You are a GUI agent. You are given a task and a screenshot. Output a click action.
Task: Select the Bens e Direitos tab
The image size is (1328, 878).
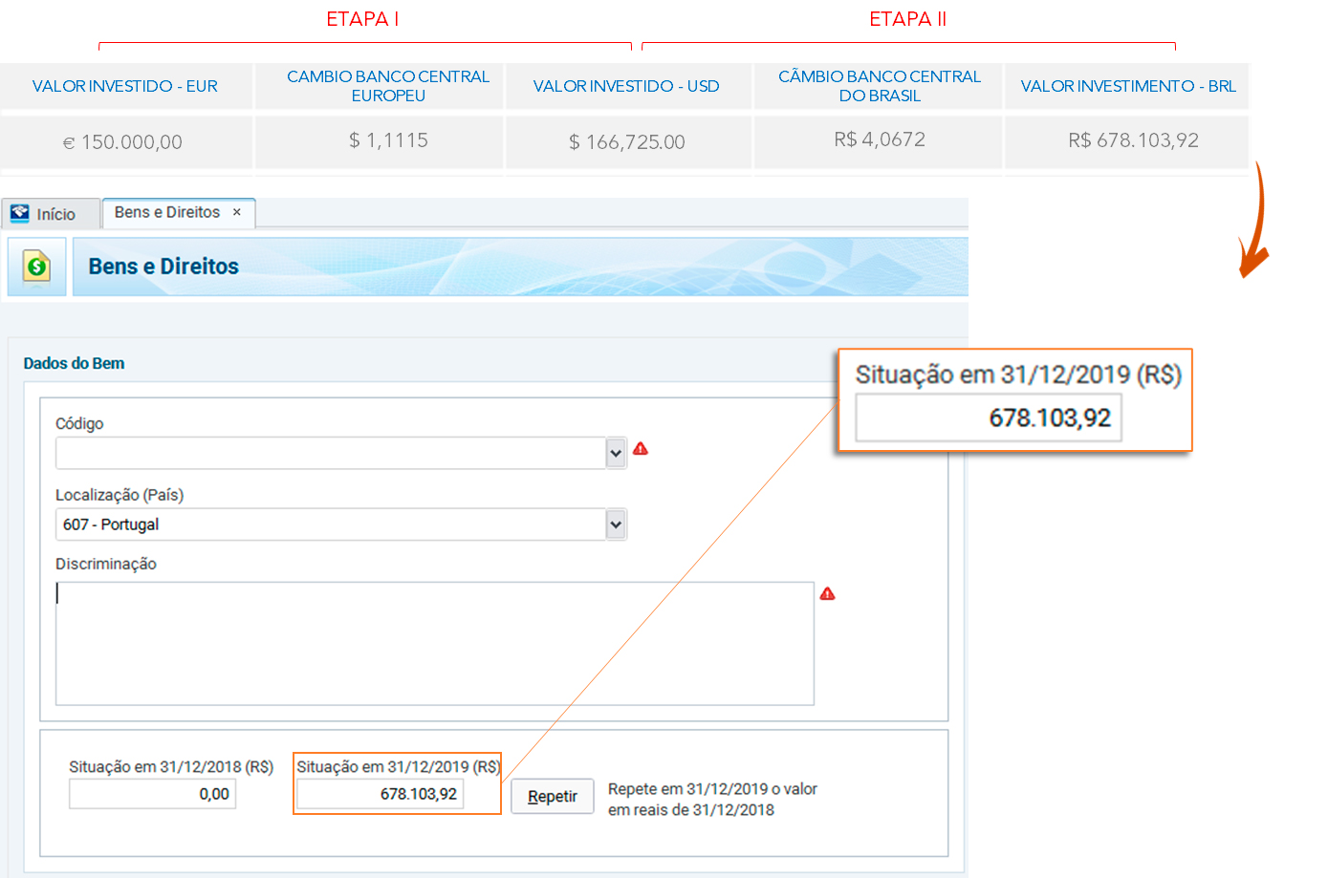tap(167, 212)
